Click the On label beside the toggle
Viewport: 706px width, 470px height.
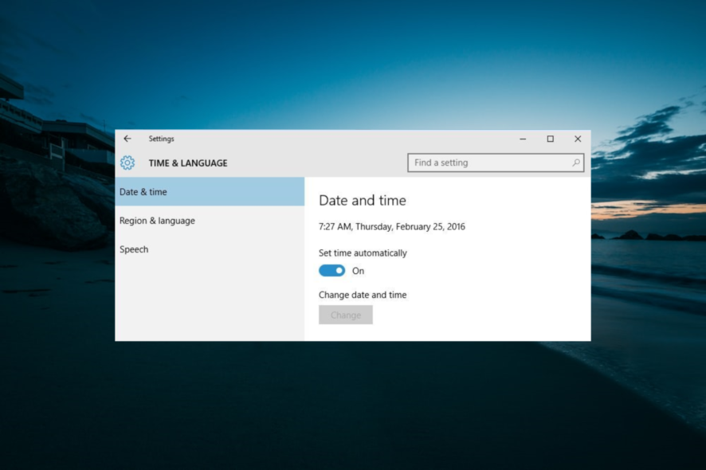point(357,271)
